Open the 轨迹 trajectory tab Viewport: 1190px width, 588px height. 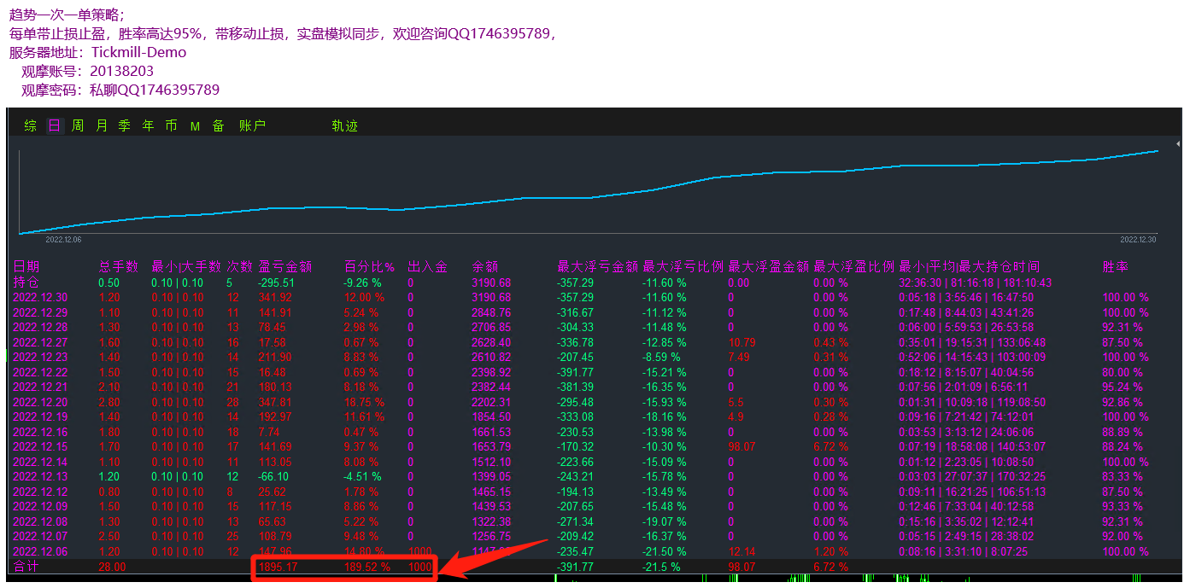pos(344,126)
